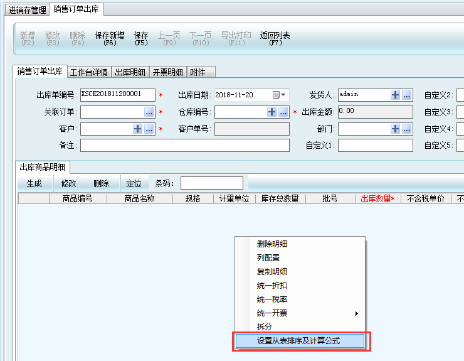Click the plus icon beside 客户 field
This screenshot has width=464, height=361.
pyautogui.click(x=138, y=129)
